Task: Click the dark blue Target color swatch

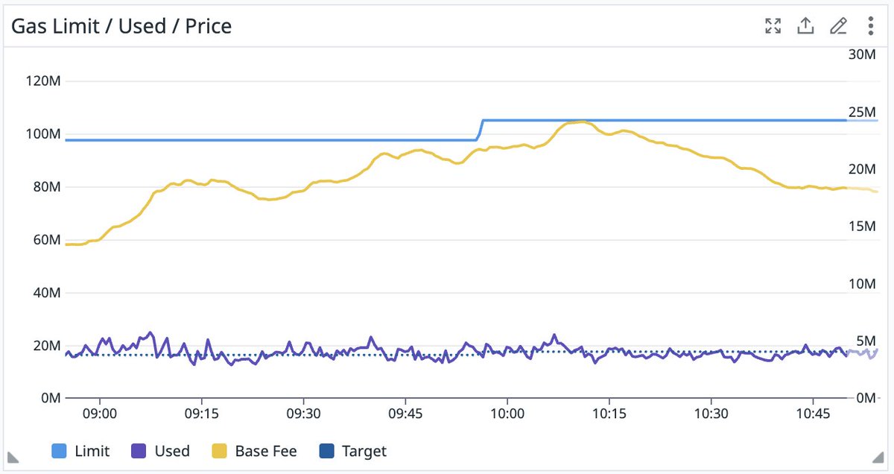Action: [326, 451]
